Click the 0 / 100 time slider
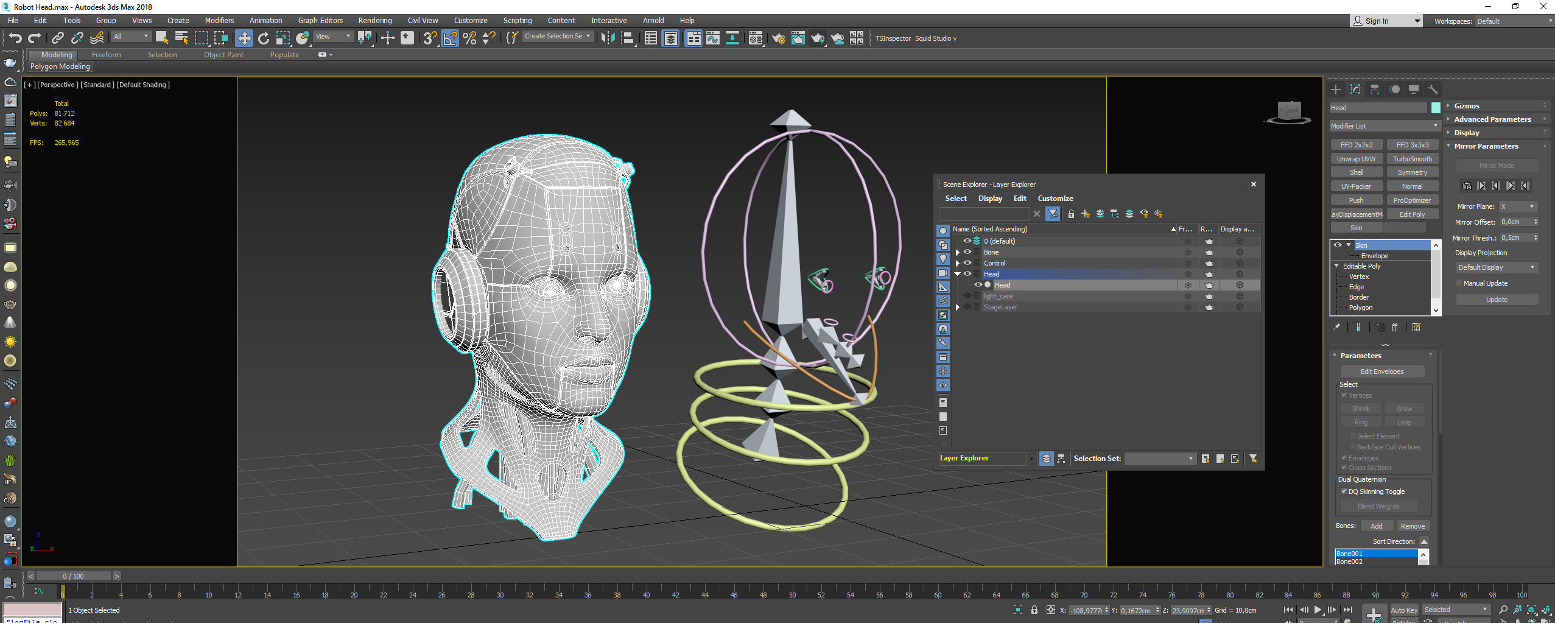Image resolution: width=1555 pixels, height=623 pixels. tap(74, 575)
